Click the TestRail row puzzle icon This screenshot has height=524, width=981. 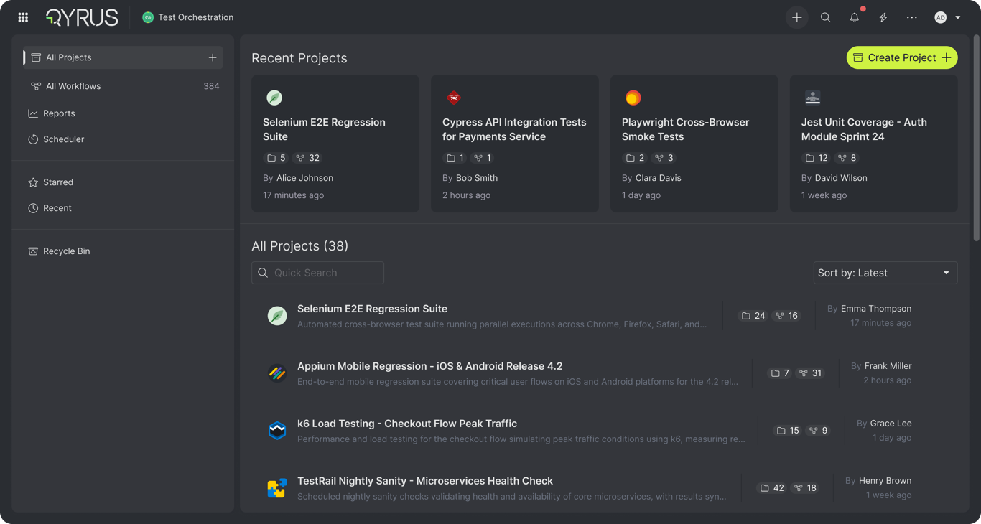(277, 488)
